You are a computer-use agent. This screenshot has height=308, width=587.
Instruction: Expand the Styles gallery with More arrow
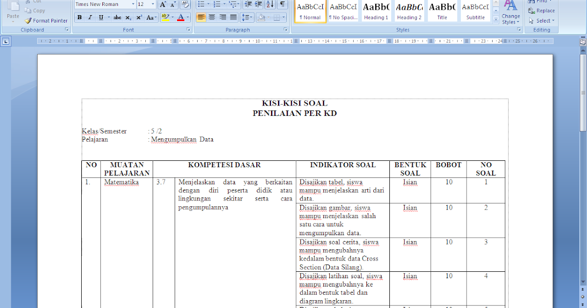[x=496, y=20]
